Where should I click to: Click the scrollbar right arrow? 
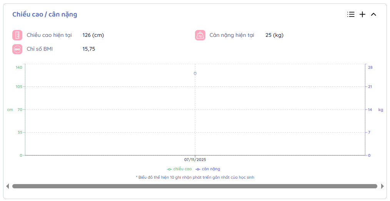[x=382, y=186]
